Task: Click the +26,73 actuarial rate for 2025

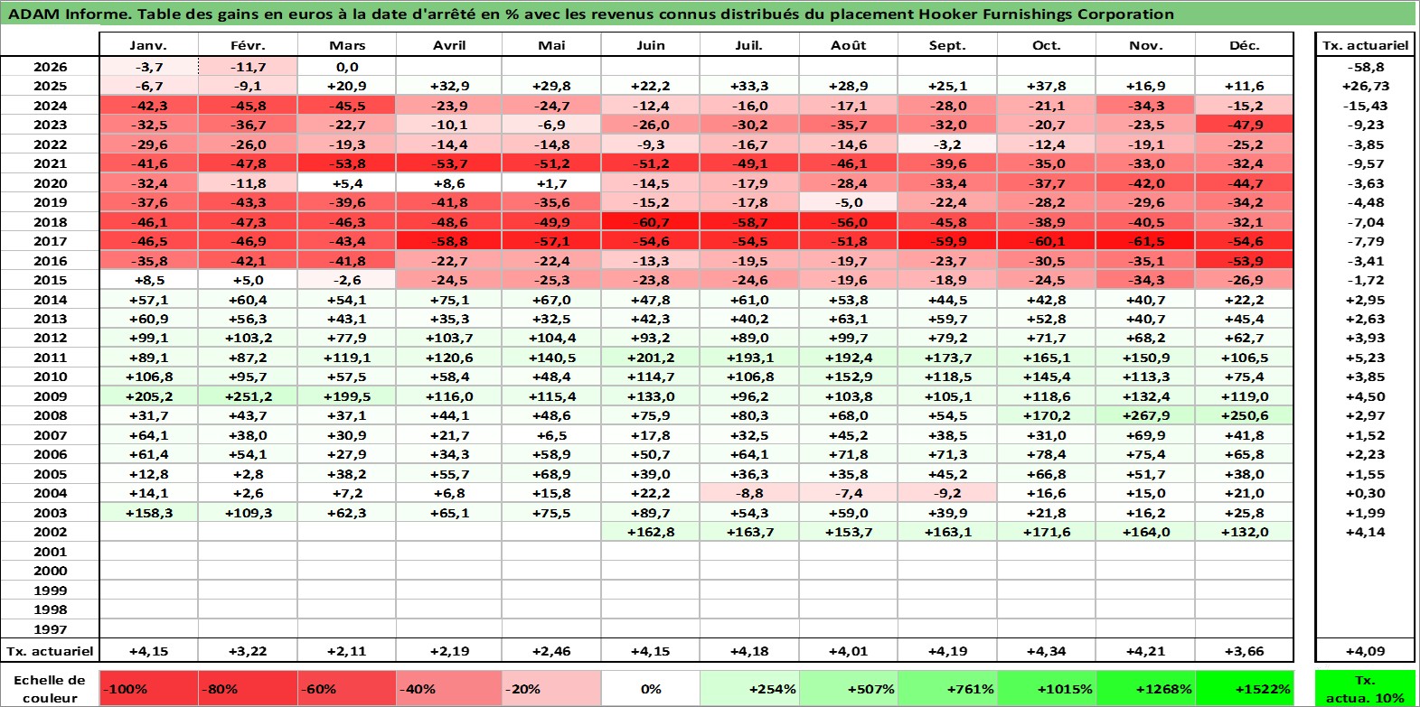Action: coord(1365,86)
